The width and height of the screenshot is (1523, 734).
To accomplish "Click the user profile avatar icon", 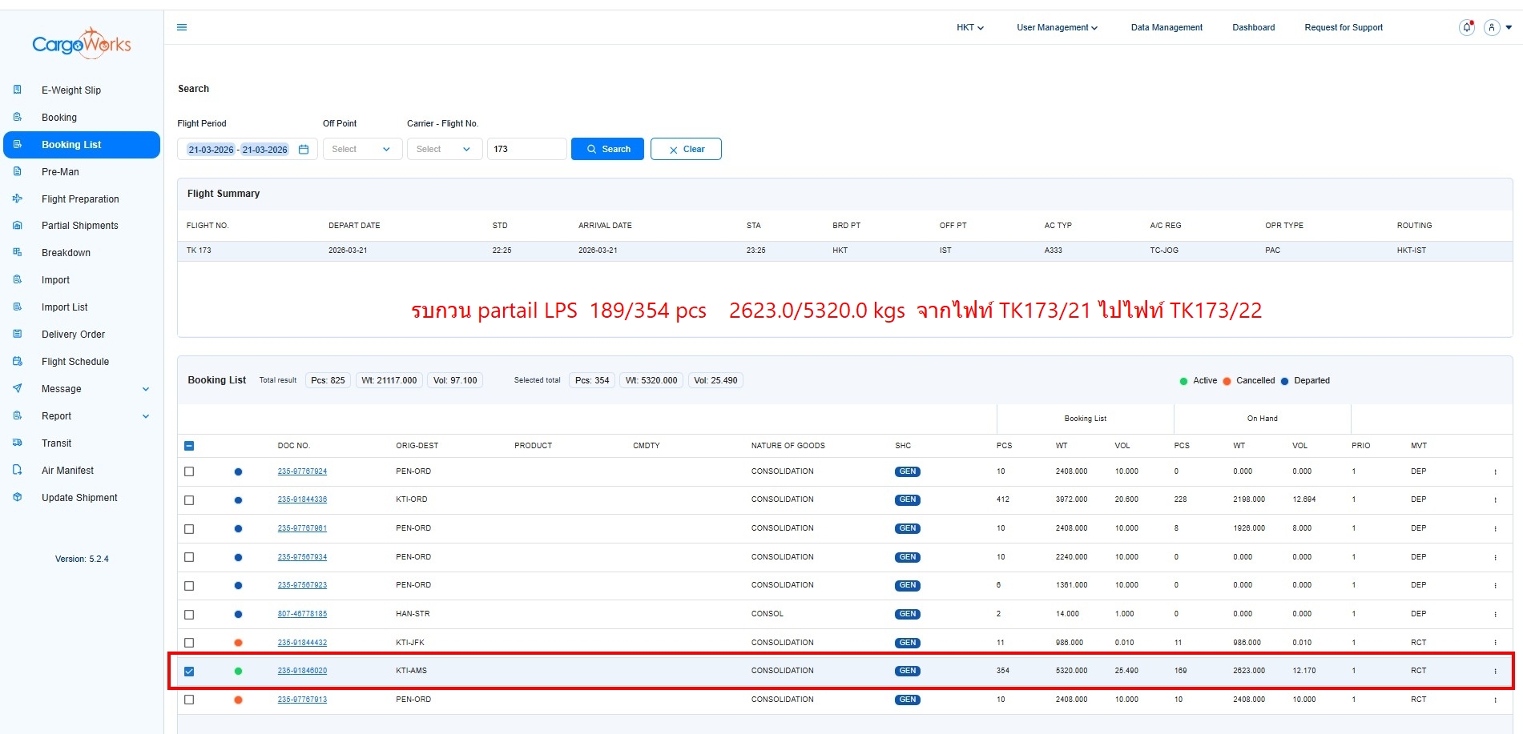I will point(1491,27).
